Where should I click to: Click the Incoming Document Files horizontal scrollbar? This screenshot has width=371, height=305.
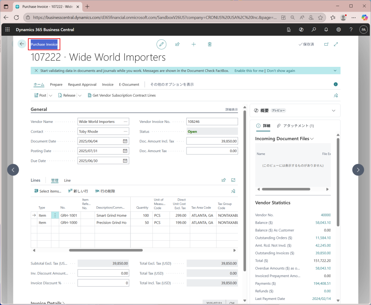pyautogui.click(x=286, y=189)
